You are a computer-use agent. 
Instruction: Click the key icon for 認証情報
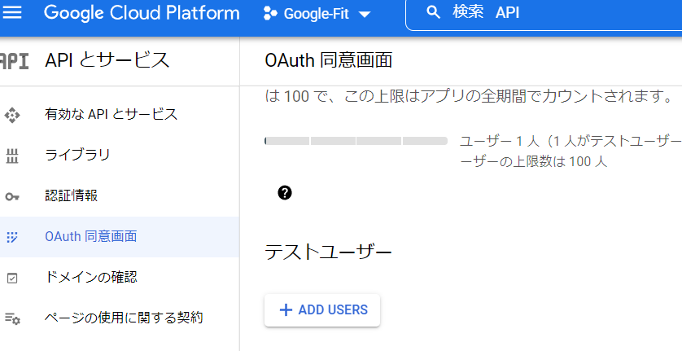click(12, 196)
